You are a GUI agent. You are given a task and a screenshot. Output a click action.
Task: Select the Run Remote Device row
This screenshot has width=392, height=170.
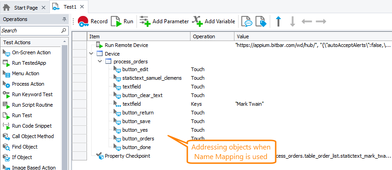[232, 45]
